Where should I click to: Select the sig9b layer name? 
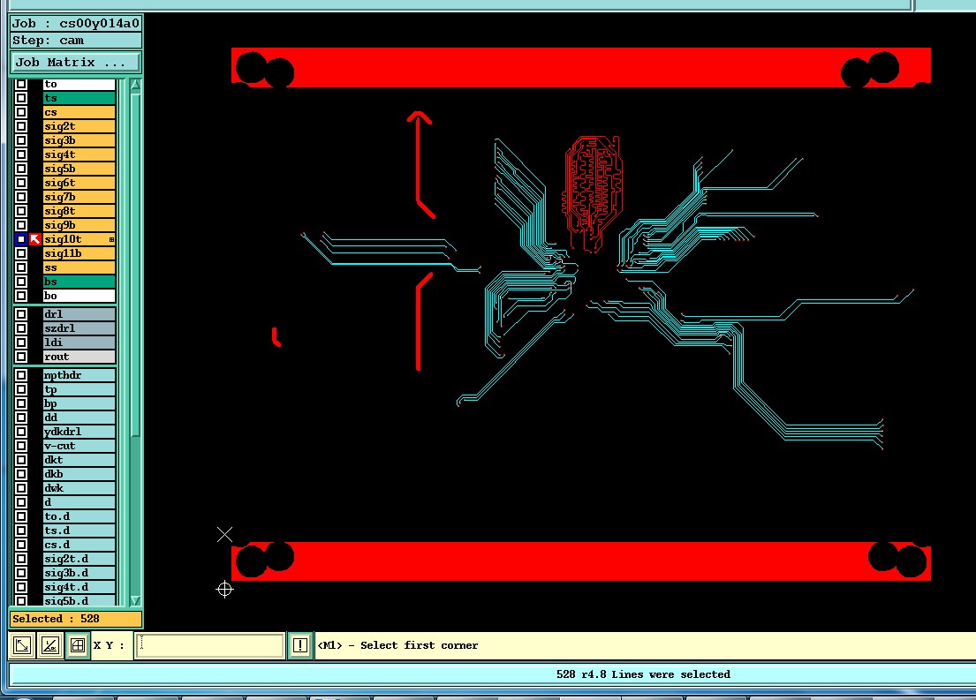[79, 225]
